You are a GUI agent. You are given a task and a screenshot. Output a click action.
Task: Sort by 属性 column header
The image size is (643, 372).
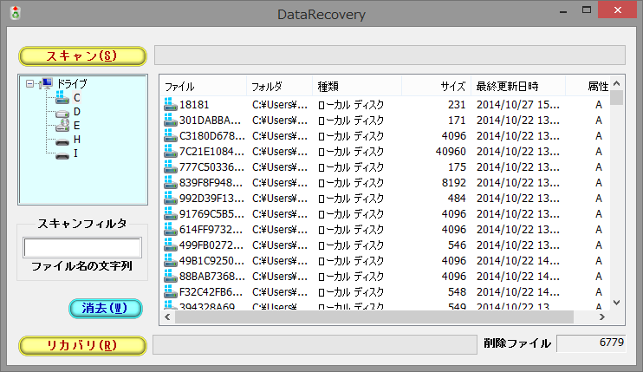click(x=588, y=87)
